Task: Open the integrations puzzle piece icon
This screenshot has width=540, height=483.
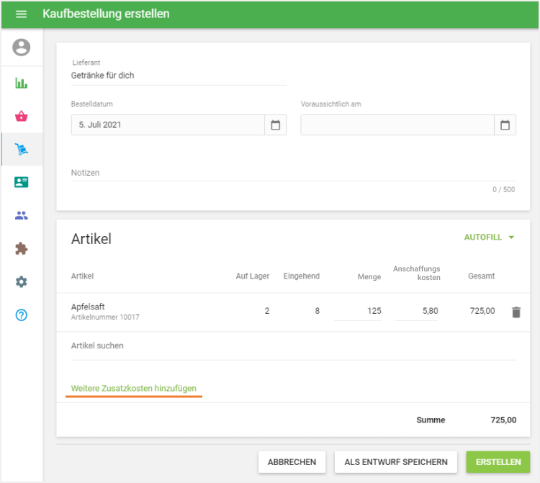Action: (22, 248)
